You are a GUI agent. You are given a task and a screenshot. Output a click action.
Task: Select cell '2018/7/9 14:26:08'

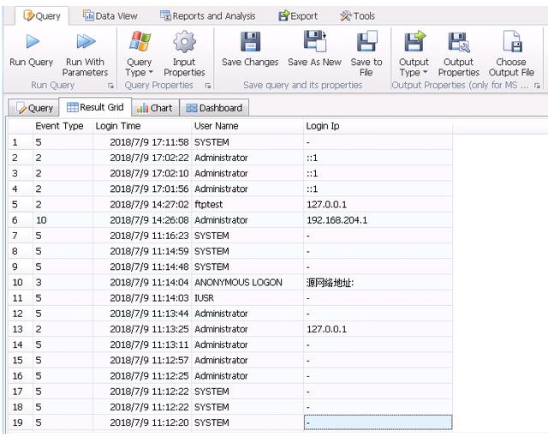pyautogui.click(x=142, y=220)
